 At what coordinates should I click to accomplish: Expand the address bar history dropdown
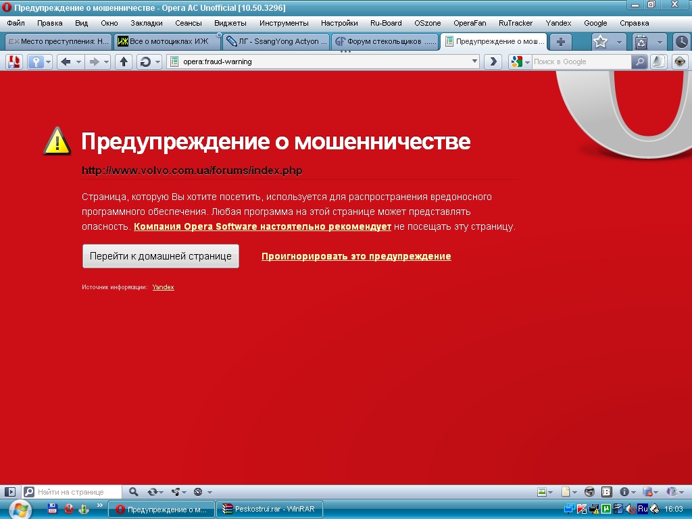[x=475, y=62]
